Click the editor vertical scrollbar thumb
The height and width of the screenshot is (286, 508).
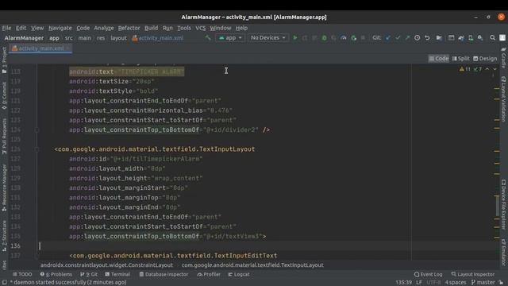[x=498, y=206]
